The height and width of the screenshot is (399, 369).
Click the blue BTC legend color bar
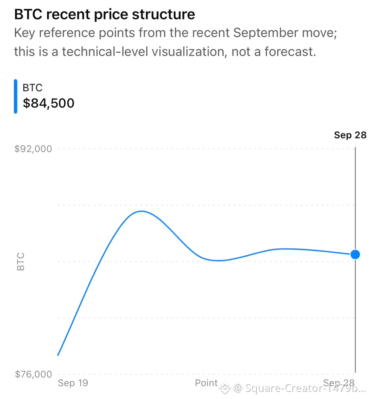[x=16, y=96]
